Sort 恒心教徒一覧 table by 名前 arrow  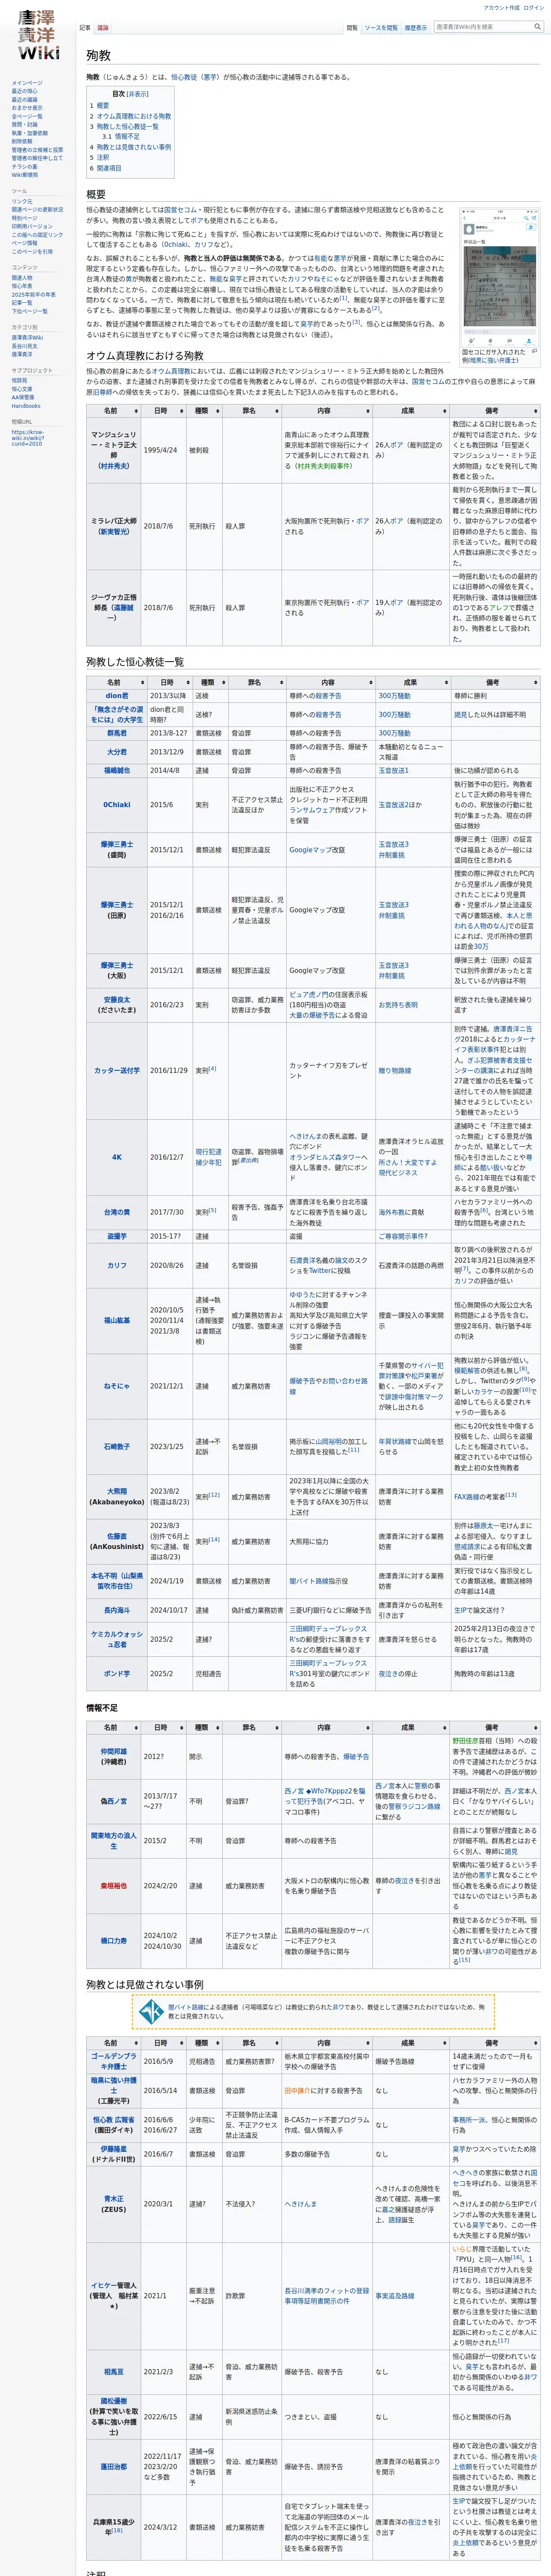(143, 682)
